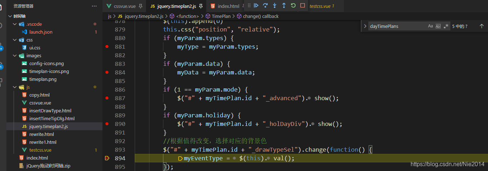488x171 pixels.
Task: Collapse the images folder
Action: click(15, 55)
